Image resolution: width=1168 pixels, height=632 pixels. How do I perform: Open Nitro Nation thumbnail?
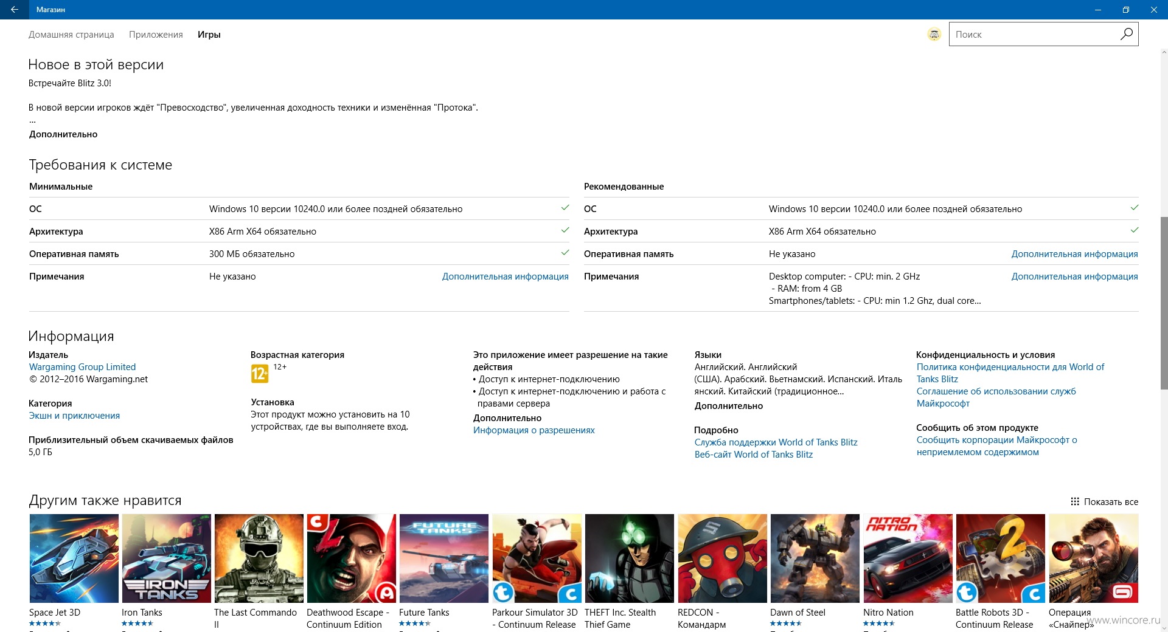click(908, 558)
